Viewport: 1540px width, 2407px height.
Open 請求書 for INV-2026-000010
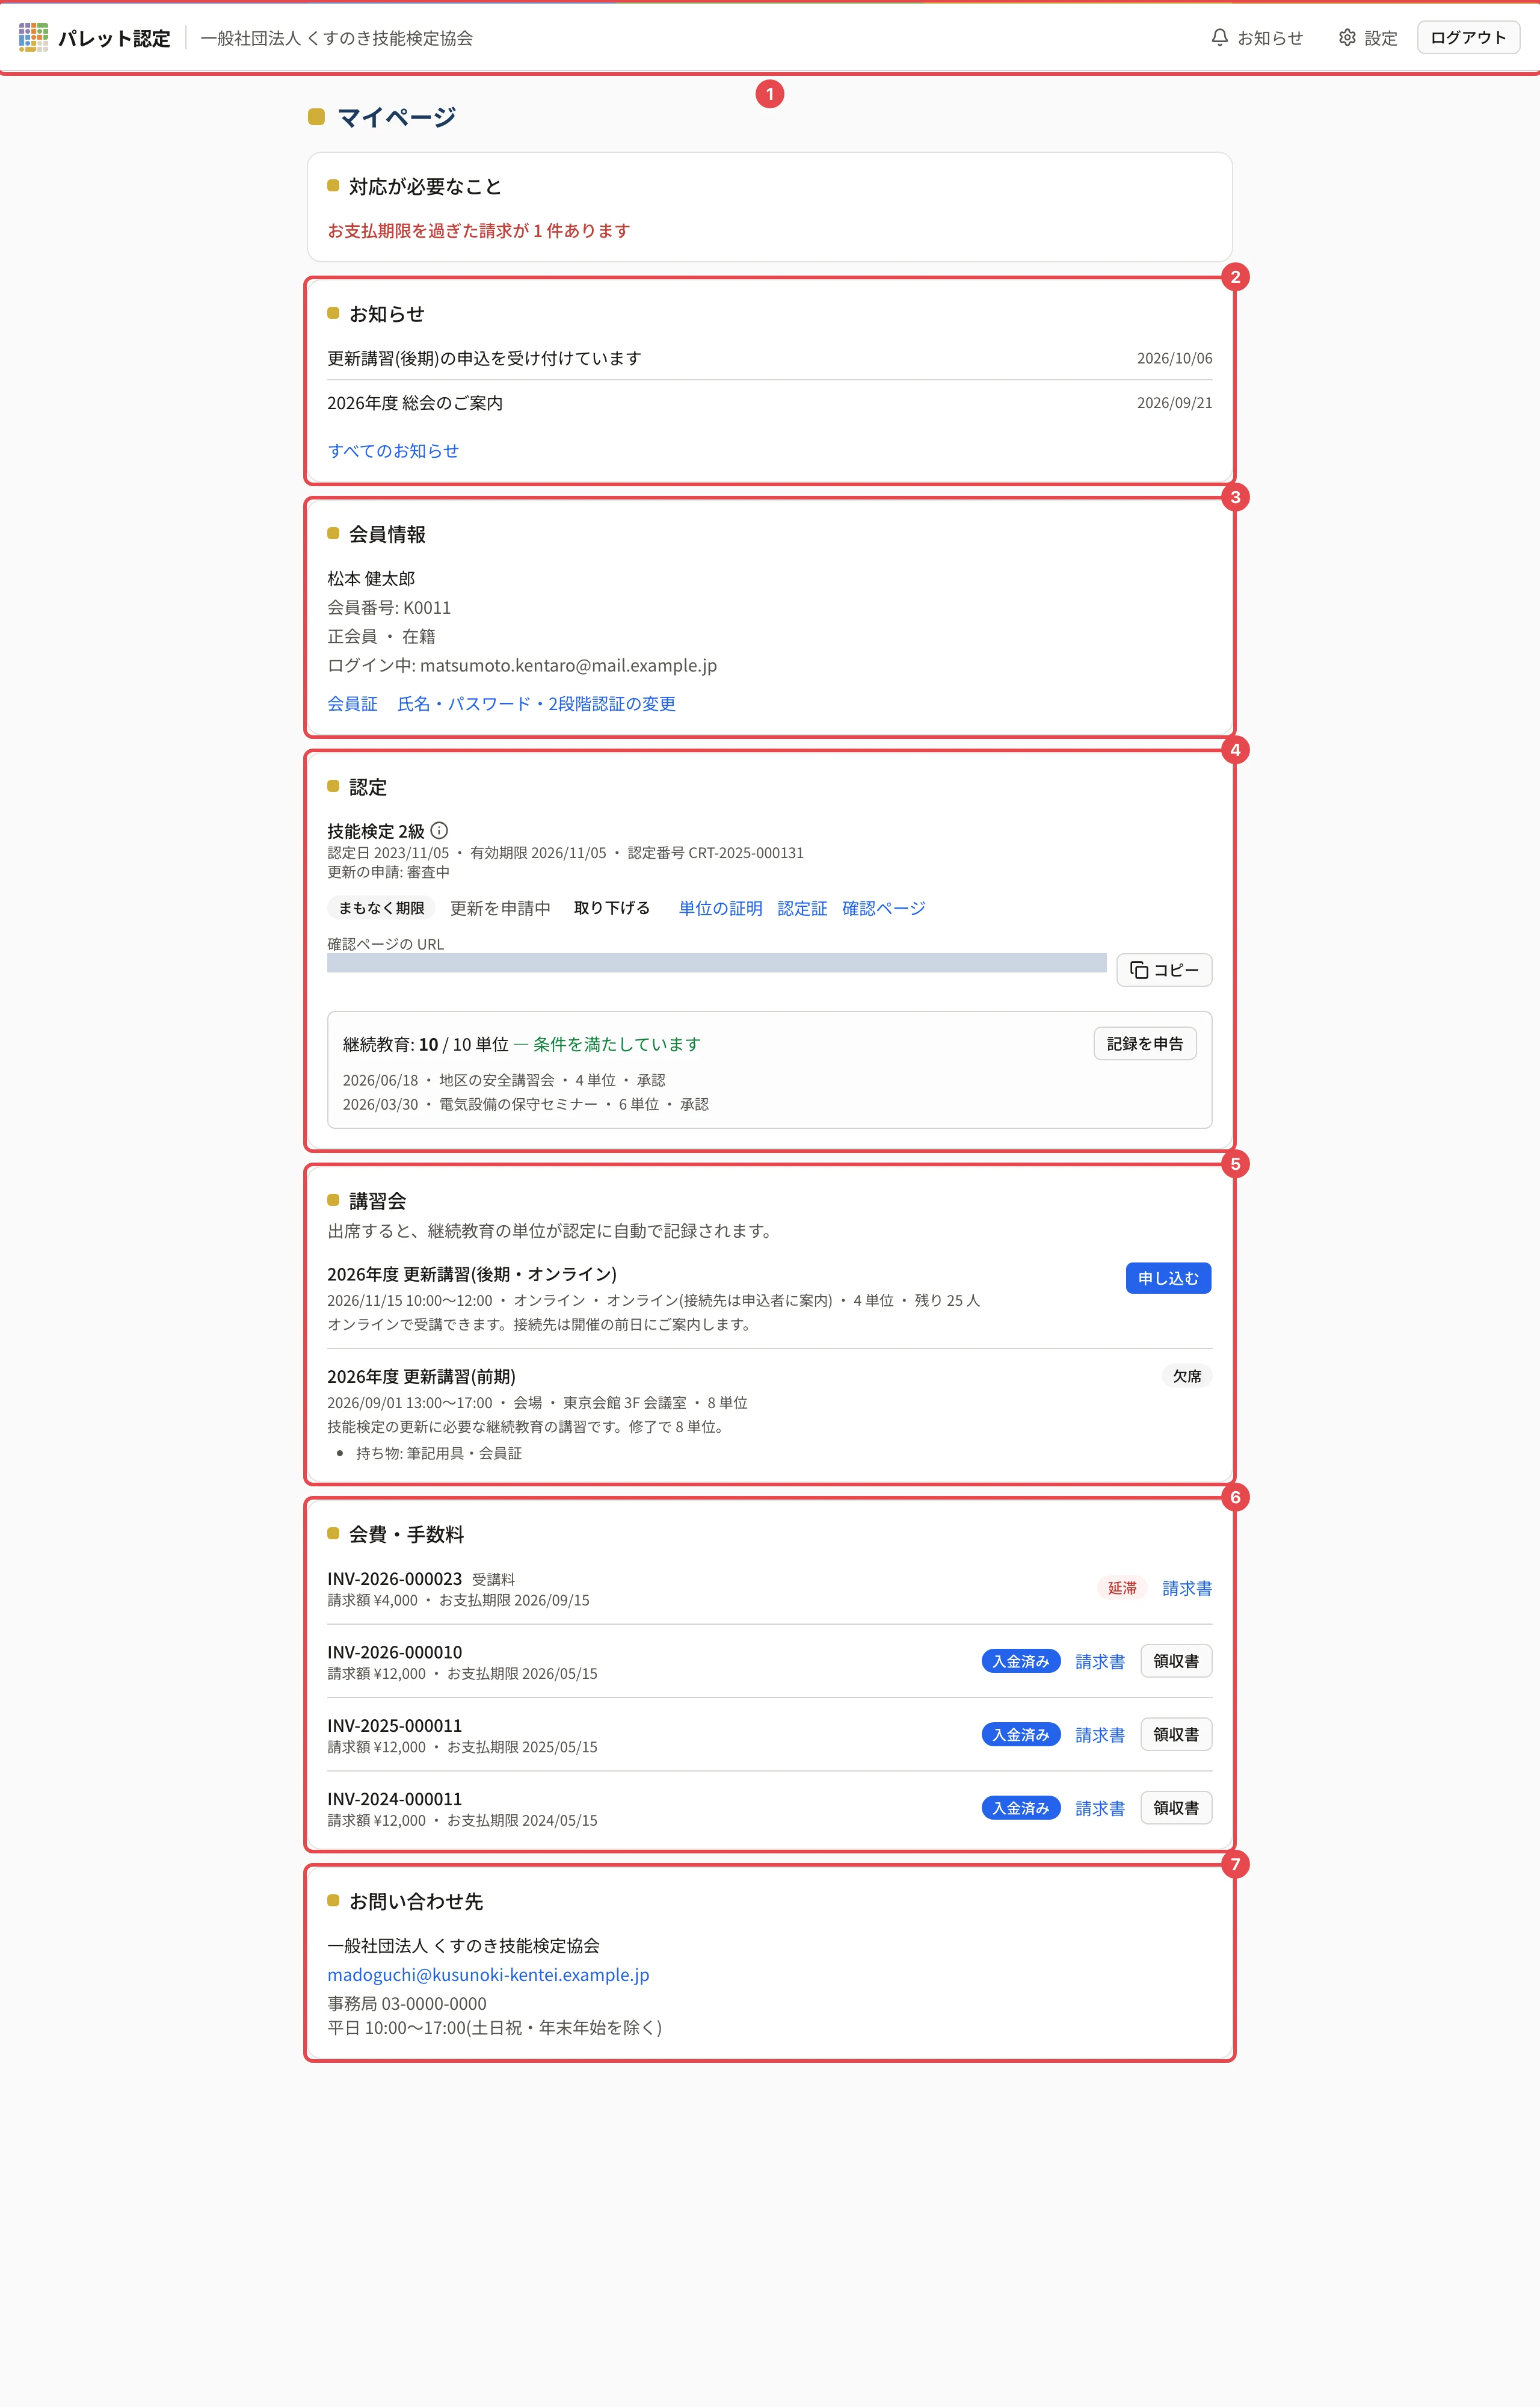pos(1100,1661)
